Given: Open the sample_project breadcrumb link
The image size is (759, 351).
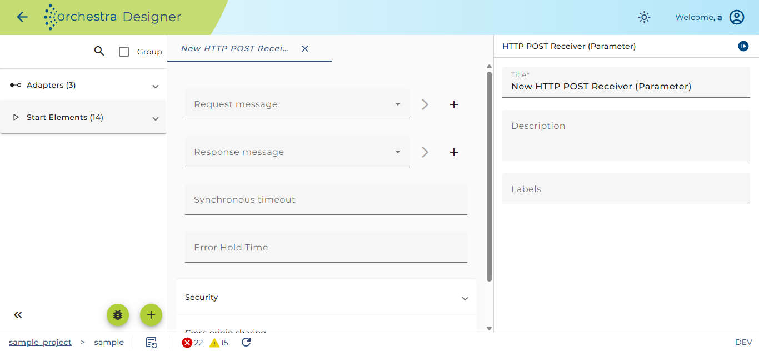Looking at the screenshot, I should click(x=40, y=342).
